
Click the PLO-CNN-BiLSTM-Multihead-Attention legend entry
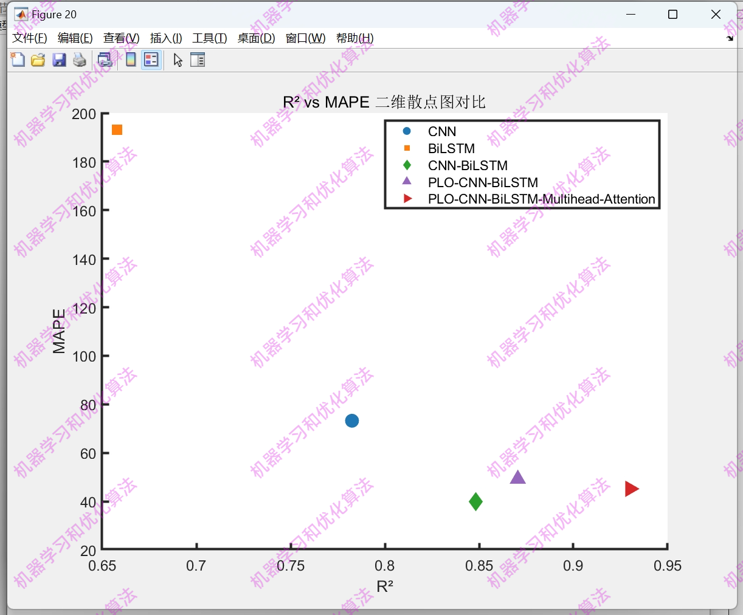click(542, 199)
